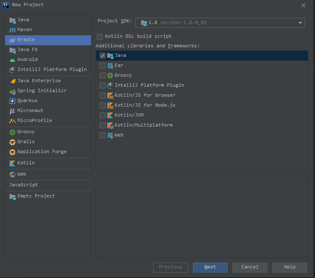This screenshot has width=315, height=278.
Task: Check the Web framework checkbox
Action: tap(103, 135)
